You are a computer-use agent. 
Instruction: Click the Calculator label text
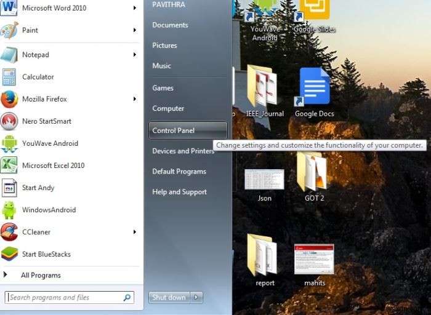click(x=38, y=77)
